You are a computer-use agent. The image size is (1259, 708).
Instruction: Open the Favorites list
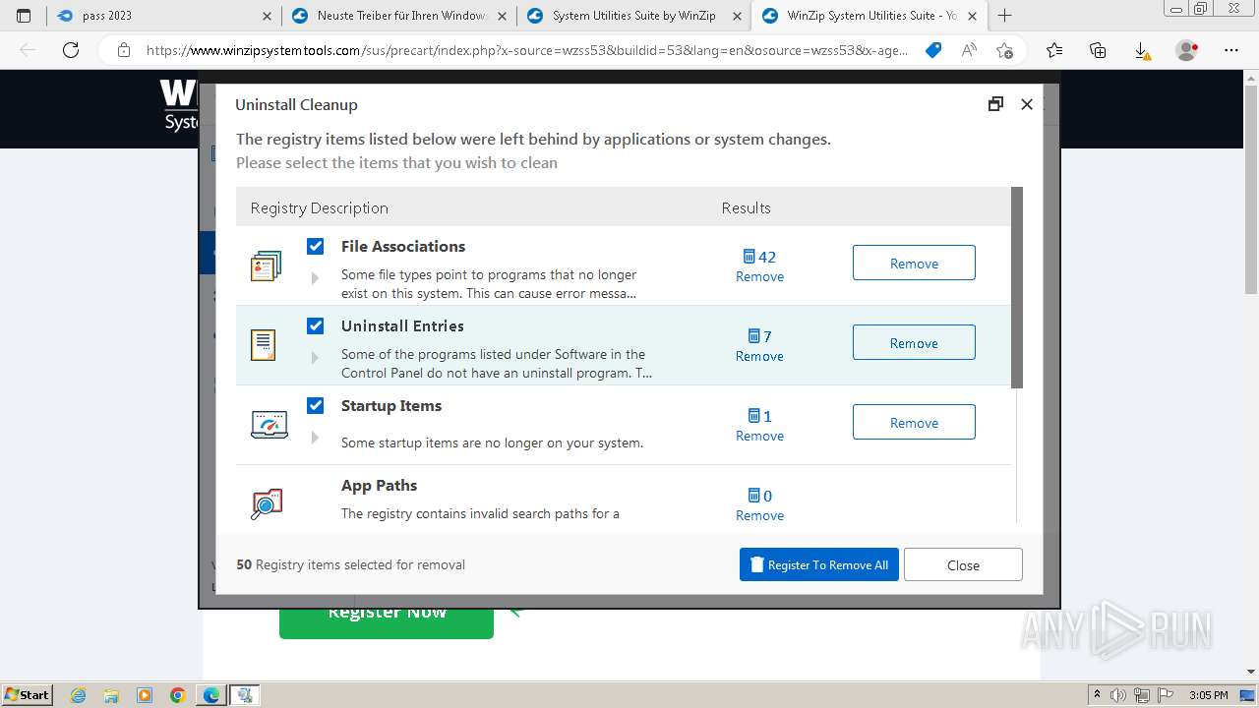[1054, 50]
